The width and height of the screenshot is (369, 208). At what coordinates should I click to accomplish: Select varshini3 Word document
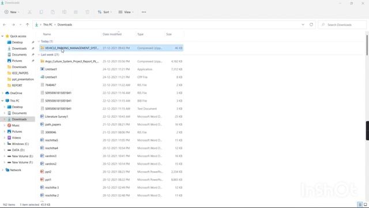pyautogui.click(x=111, y=156)
